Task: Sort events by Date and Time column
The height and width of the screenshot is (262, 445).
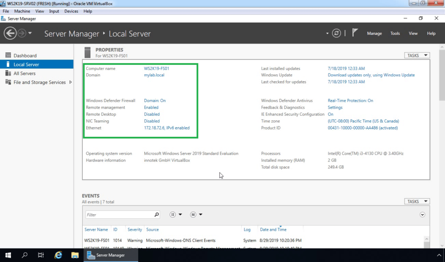Action: (273, 229)
